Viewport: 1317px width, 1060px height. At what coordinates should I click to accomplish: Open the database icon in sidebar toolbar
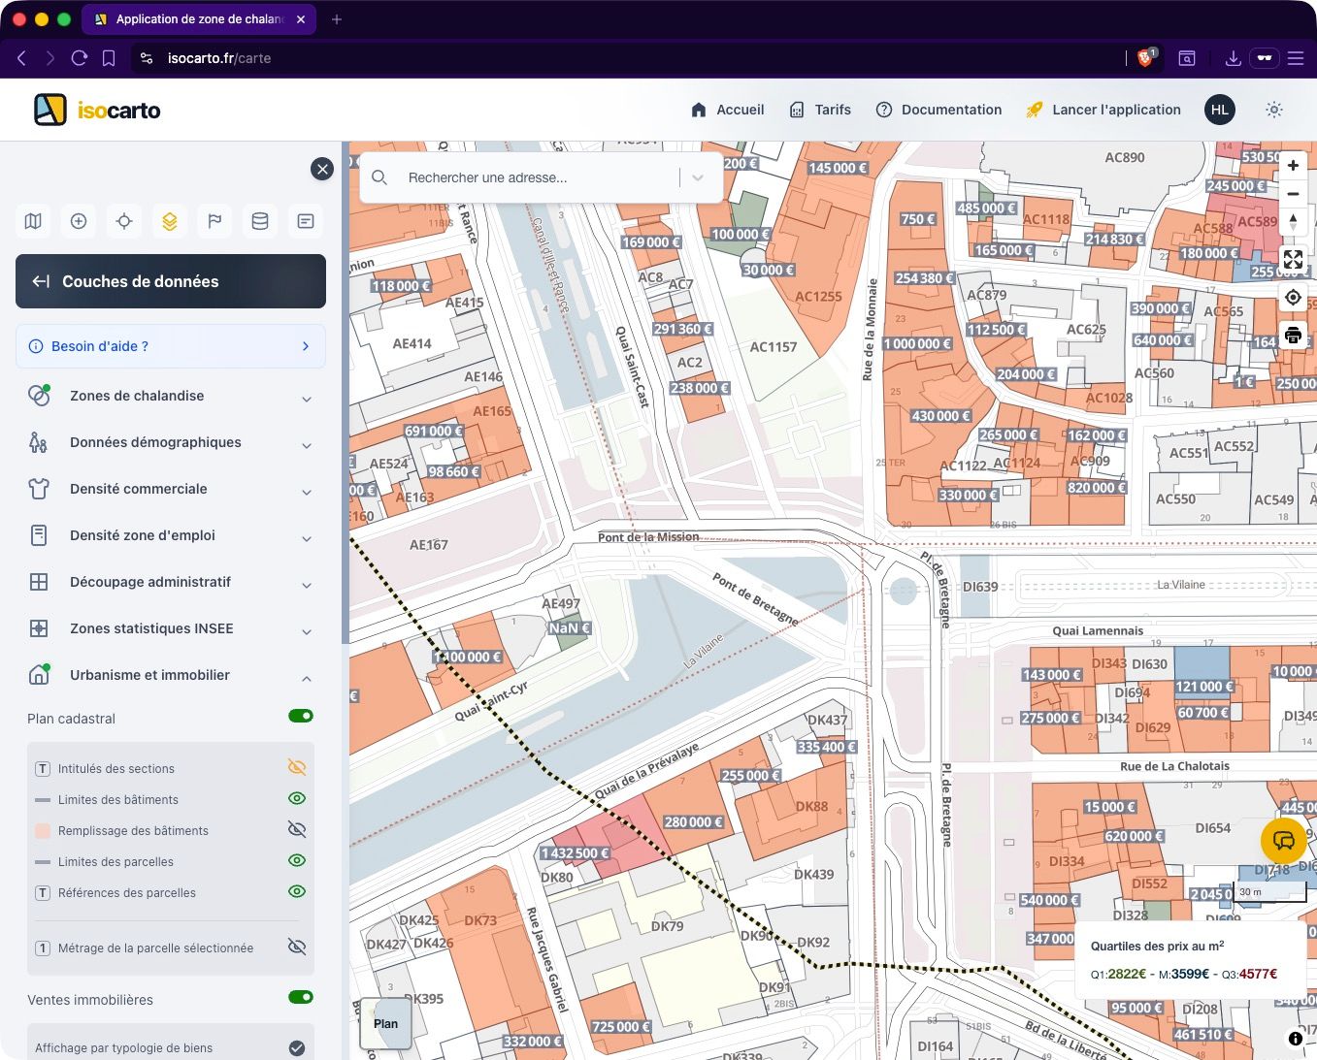[260, 221]
